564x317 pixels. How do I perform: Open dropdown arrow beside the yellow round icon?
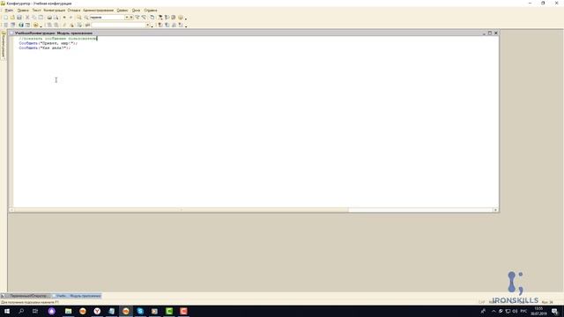tap(41, 26)
